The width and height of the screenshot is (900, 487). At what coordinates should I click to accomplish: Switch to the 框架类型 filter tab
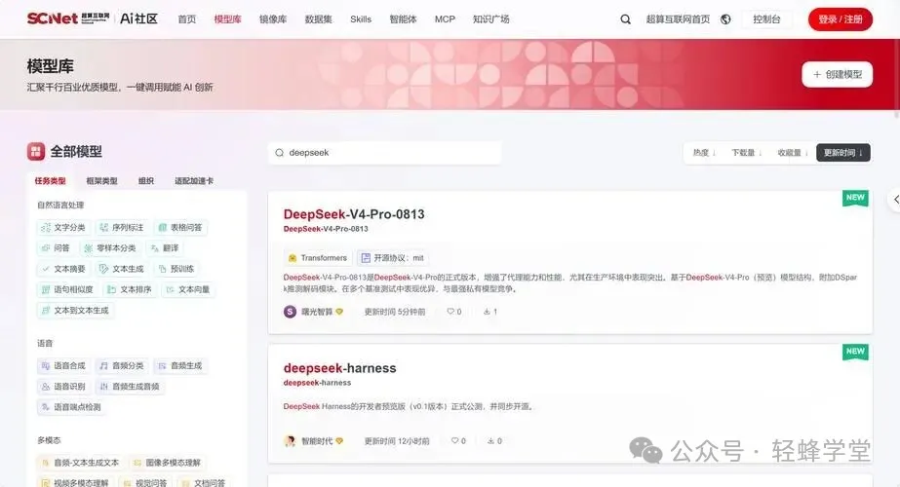point(101,181)
